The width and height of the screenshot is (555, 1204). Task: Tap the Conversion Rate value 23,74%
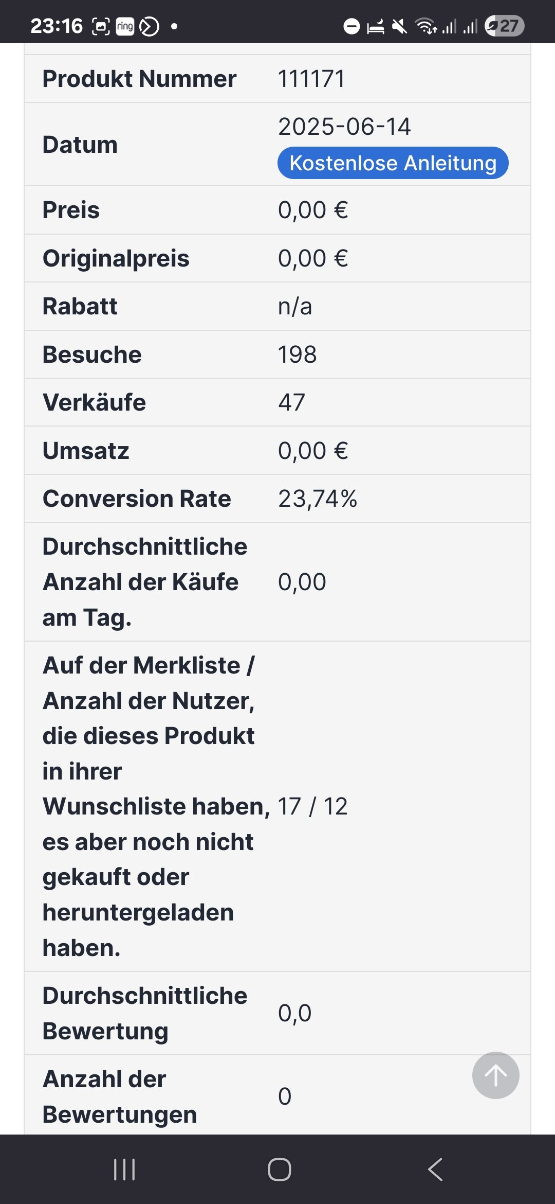coord(318,499)
